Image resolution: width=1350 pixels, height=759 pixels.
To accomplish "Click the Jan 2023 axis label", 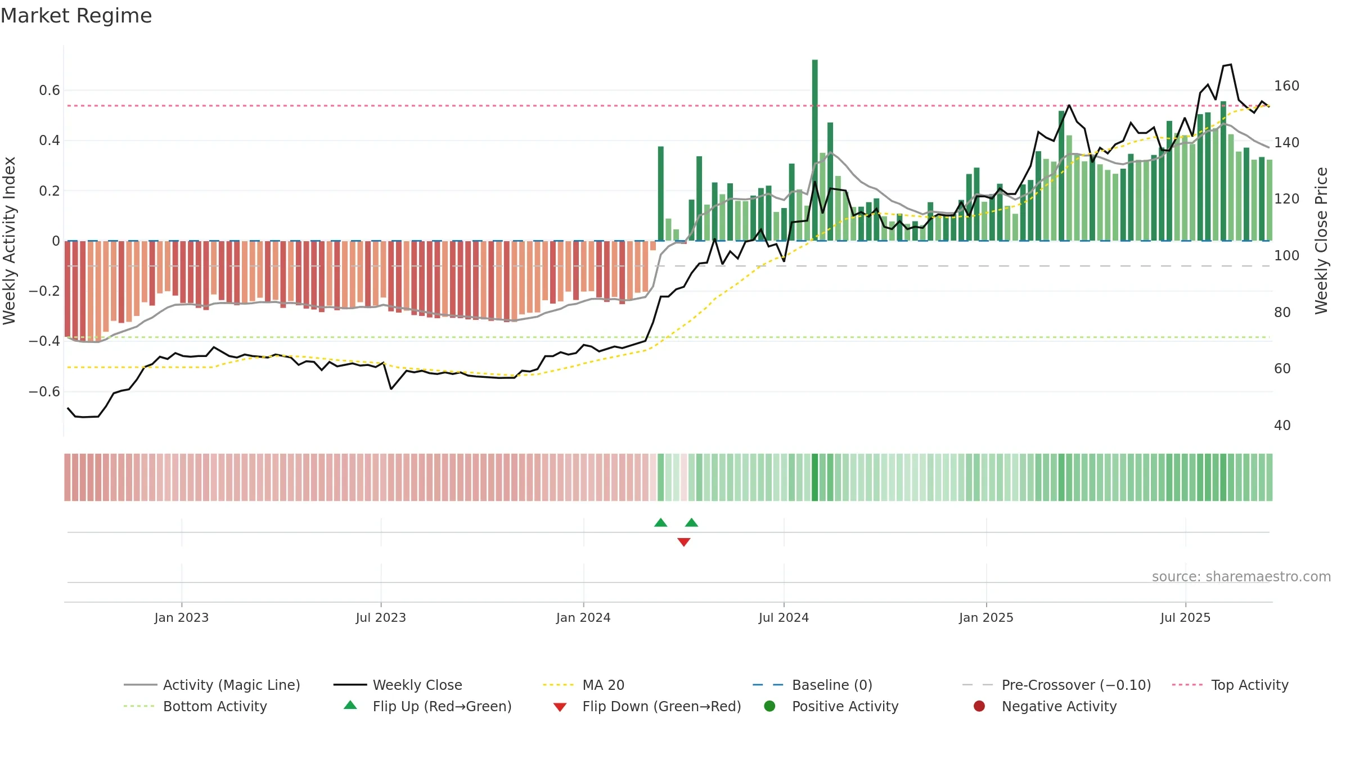I will 182,617.
